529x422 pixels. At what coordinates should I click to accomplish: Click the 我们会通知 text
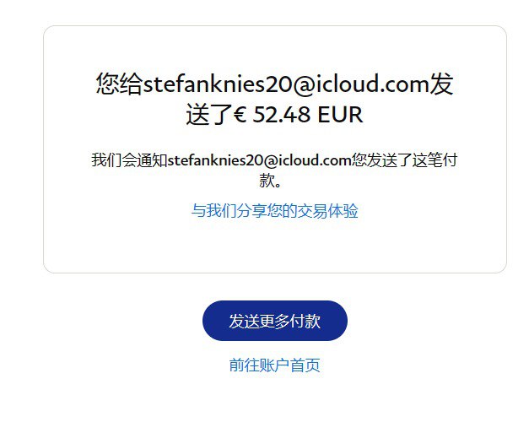(x=129, y=160)
